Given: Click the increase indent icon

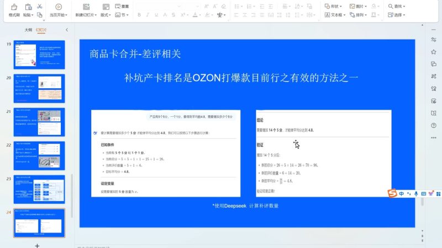Looking at the screenshot, I should point(271,6).
